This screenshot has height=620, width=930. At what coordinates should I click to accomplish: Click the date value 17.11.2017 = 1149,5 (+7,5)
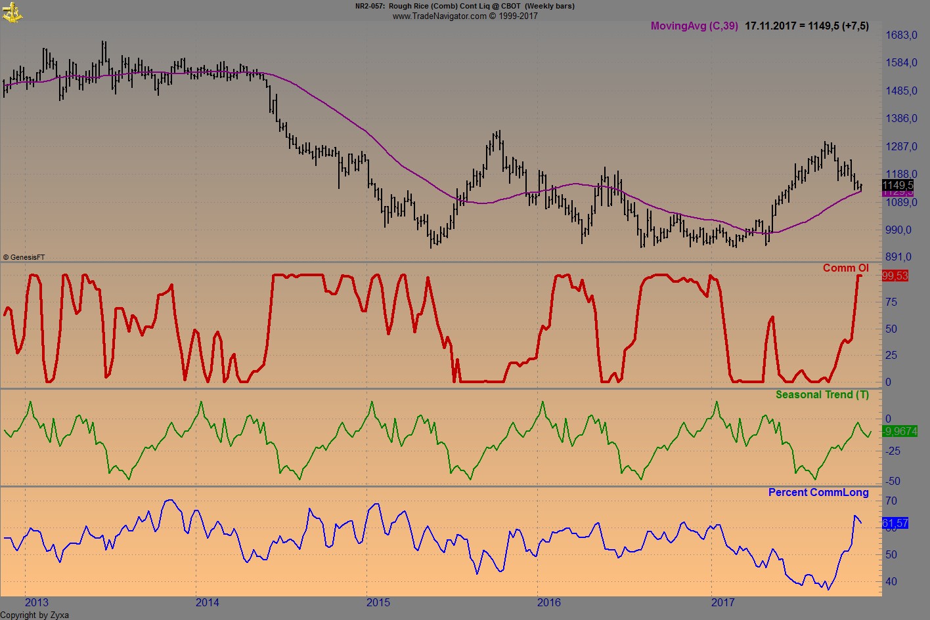pos(807,26)
